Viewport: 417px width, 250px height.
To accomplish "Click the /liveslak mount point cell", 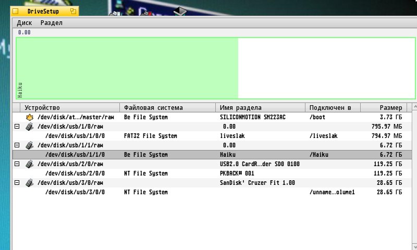I will pyautogui.click(x=323, y=136).
